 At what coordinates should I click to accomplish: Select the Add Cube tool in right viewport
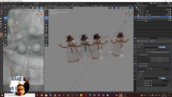tap(46, 38)
